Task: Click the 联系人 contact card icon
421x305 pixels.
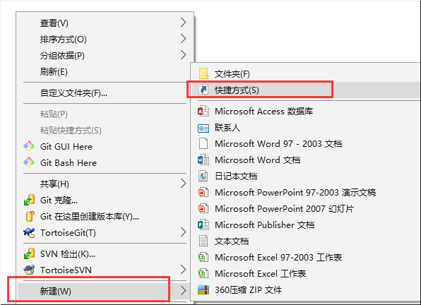Action: 203,128
